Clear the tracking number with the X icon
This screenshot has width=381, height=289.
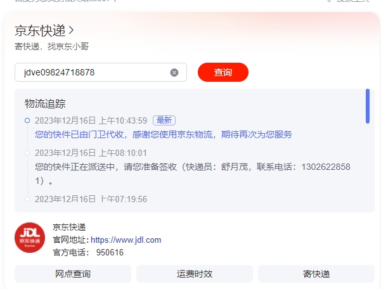point(174,72)
